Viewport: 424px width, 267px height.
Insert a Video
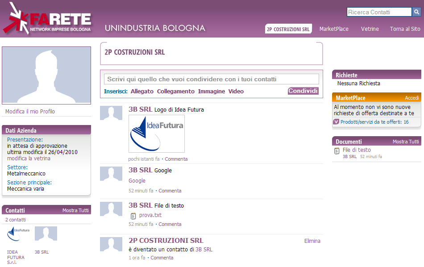click(236, 92)
